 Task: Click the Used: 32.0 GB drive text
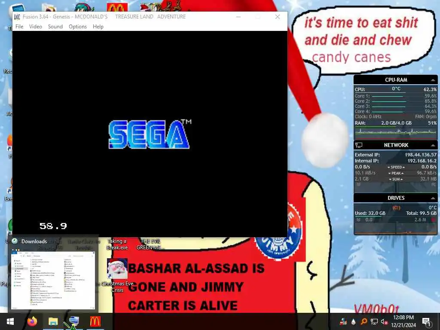(x=370, y=213)
